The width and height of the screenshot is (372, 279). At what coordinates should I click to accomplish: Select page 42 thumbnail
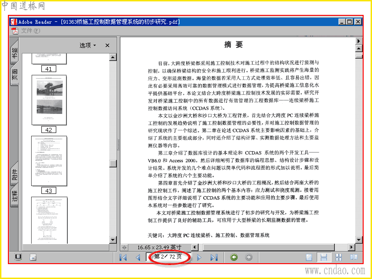pyautogui.click(x=49, y=100)
